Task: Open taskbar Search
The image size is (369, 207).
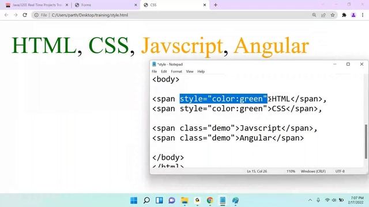Action: [x=146, y=201]
